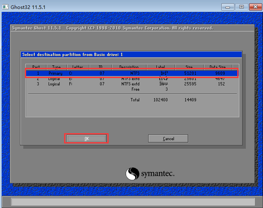Click the Symantec logo icon
Screen dimensions: 263x208
132,174
